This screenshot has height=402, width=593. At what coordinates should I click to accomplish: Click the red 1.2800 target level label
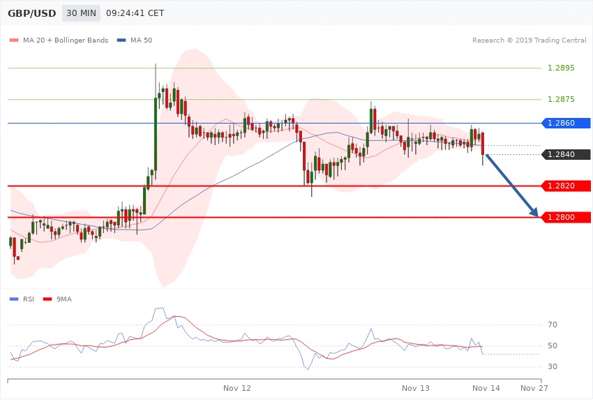click(561, 217)
